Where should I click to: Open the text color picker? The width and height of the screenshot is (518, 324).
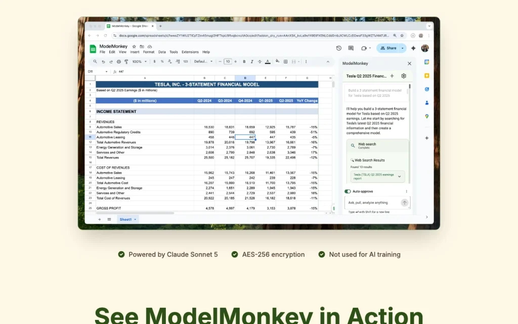(268, 61)
